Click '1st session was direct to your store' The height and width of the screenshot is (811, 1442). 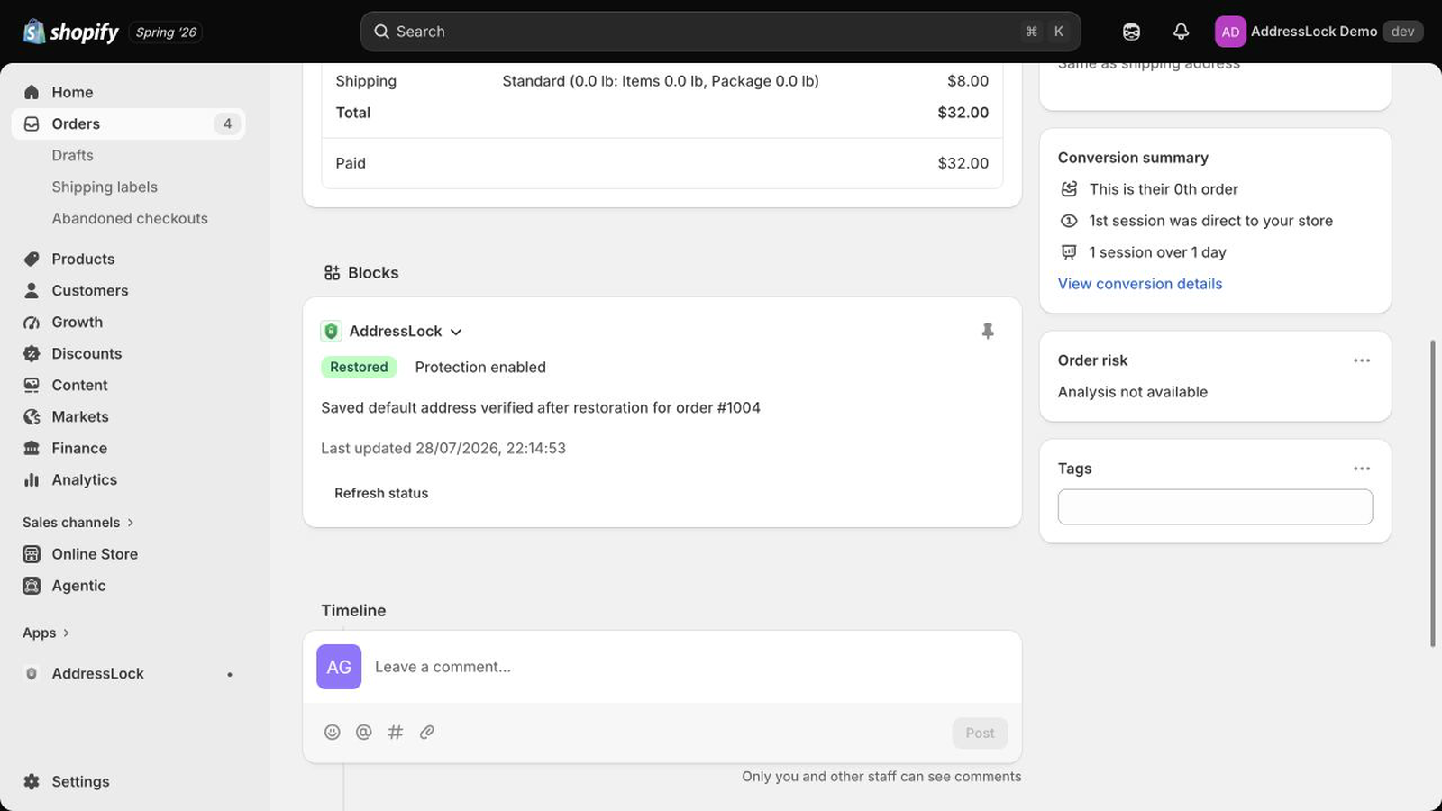1210,221
